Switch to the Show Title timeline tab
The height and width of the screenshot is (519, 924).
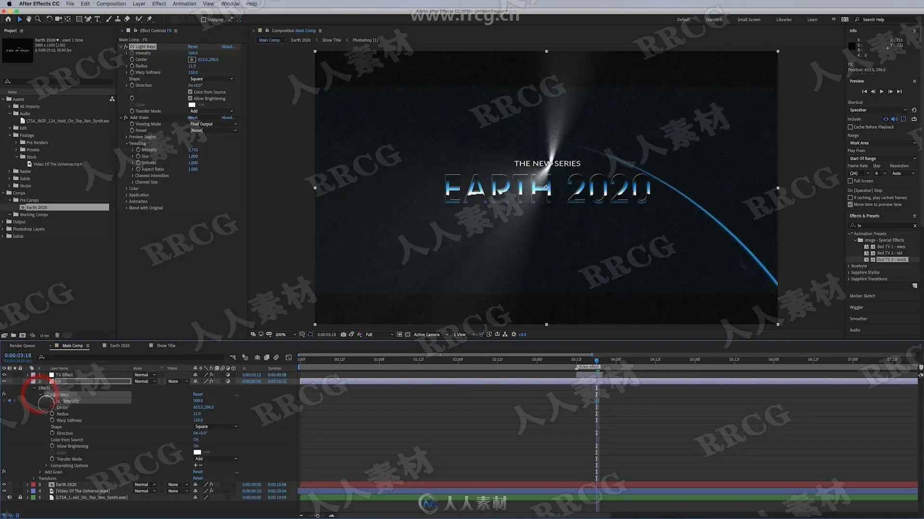pyautogui.click(x=166, y=346)
